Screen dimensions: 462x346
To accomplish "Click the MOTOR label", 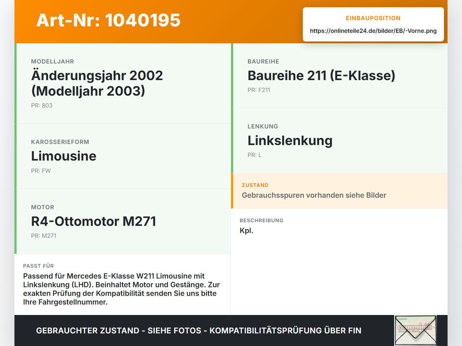I will coord(43,207).
